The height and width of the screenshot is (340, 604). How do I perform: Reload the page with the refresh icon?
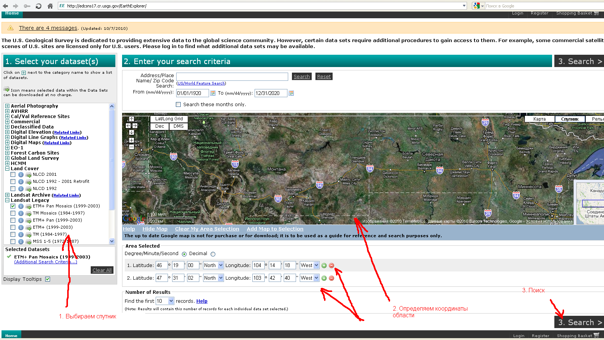pyautogui.click(x=38, y=6)
